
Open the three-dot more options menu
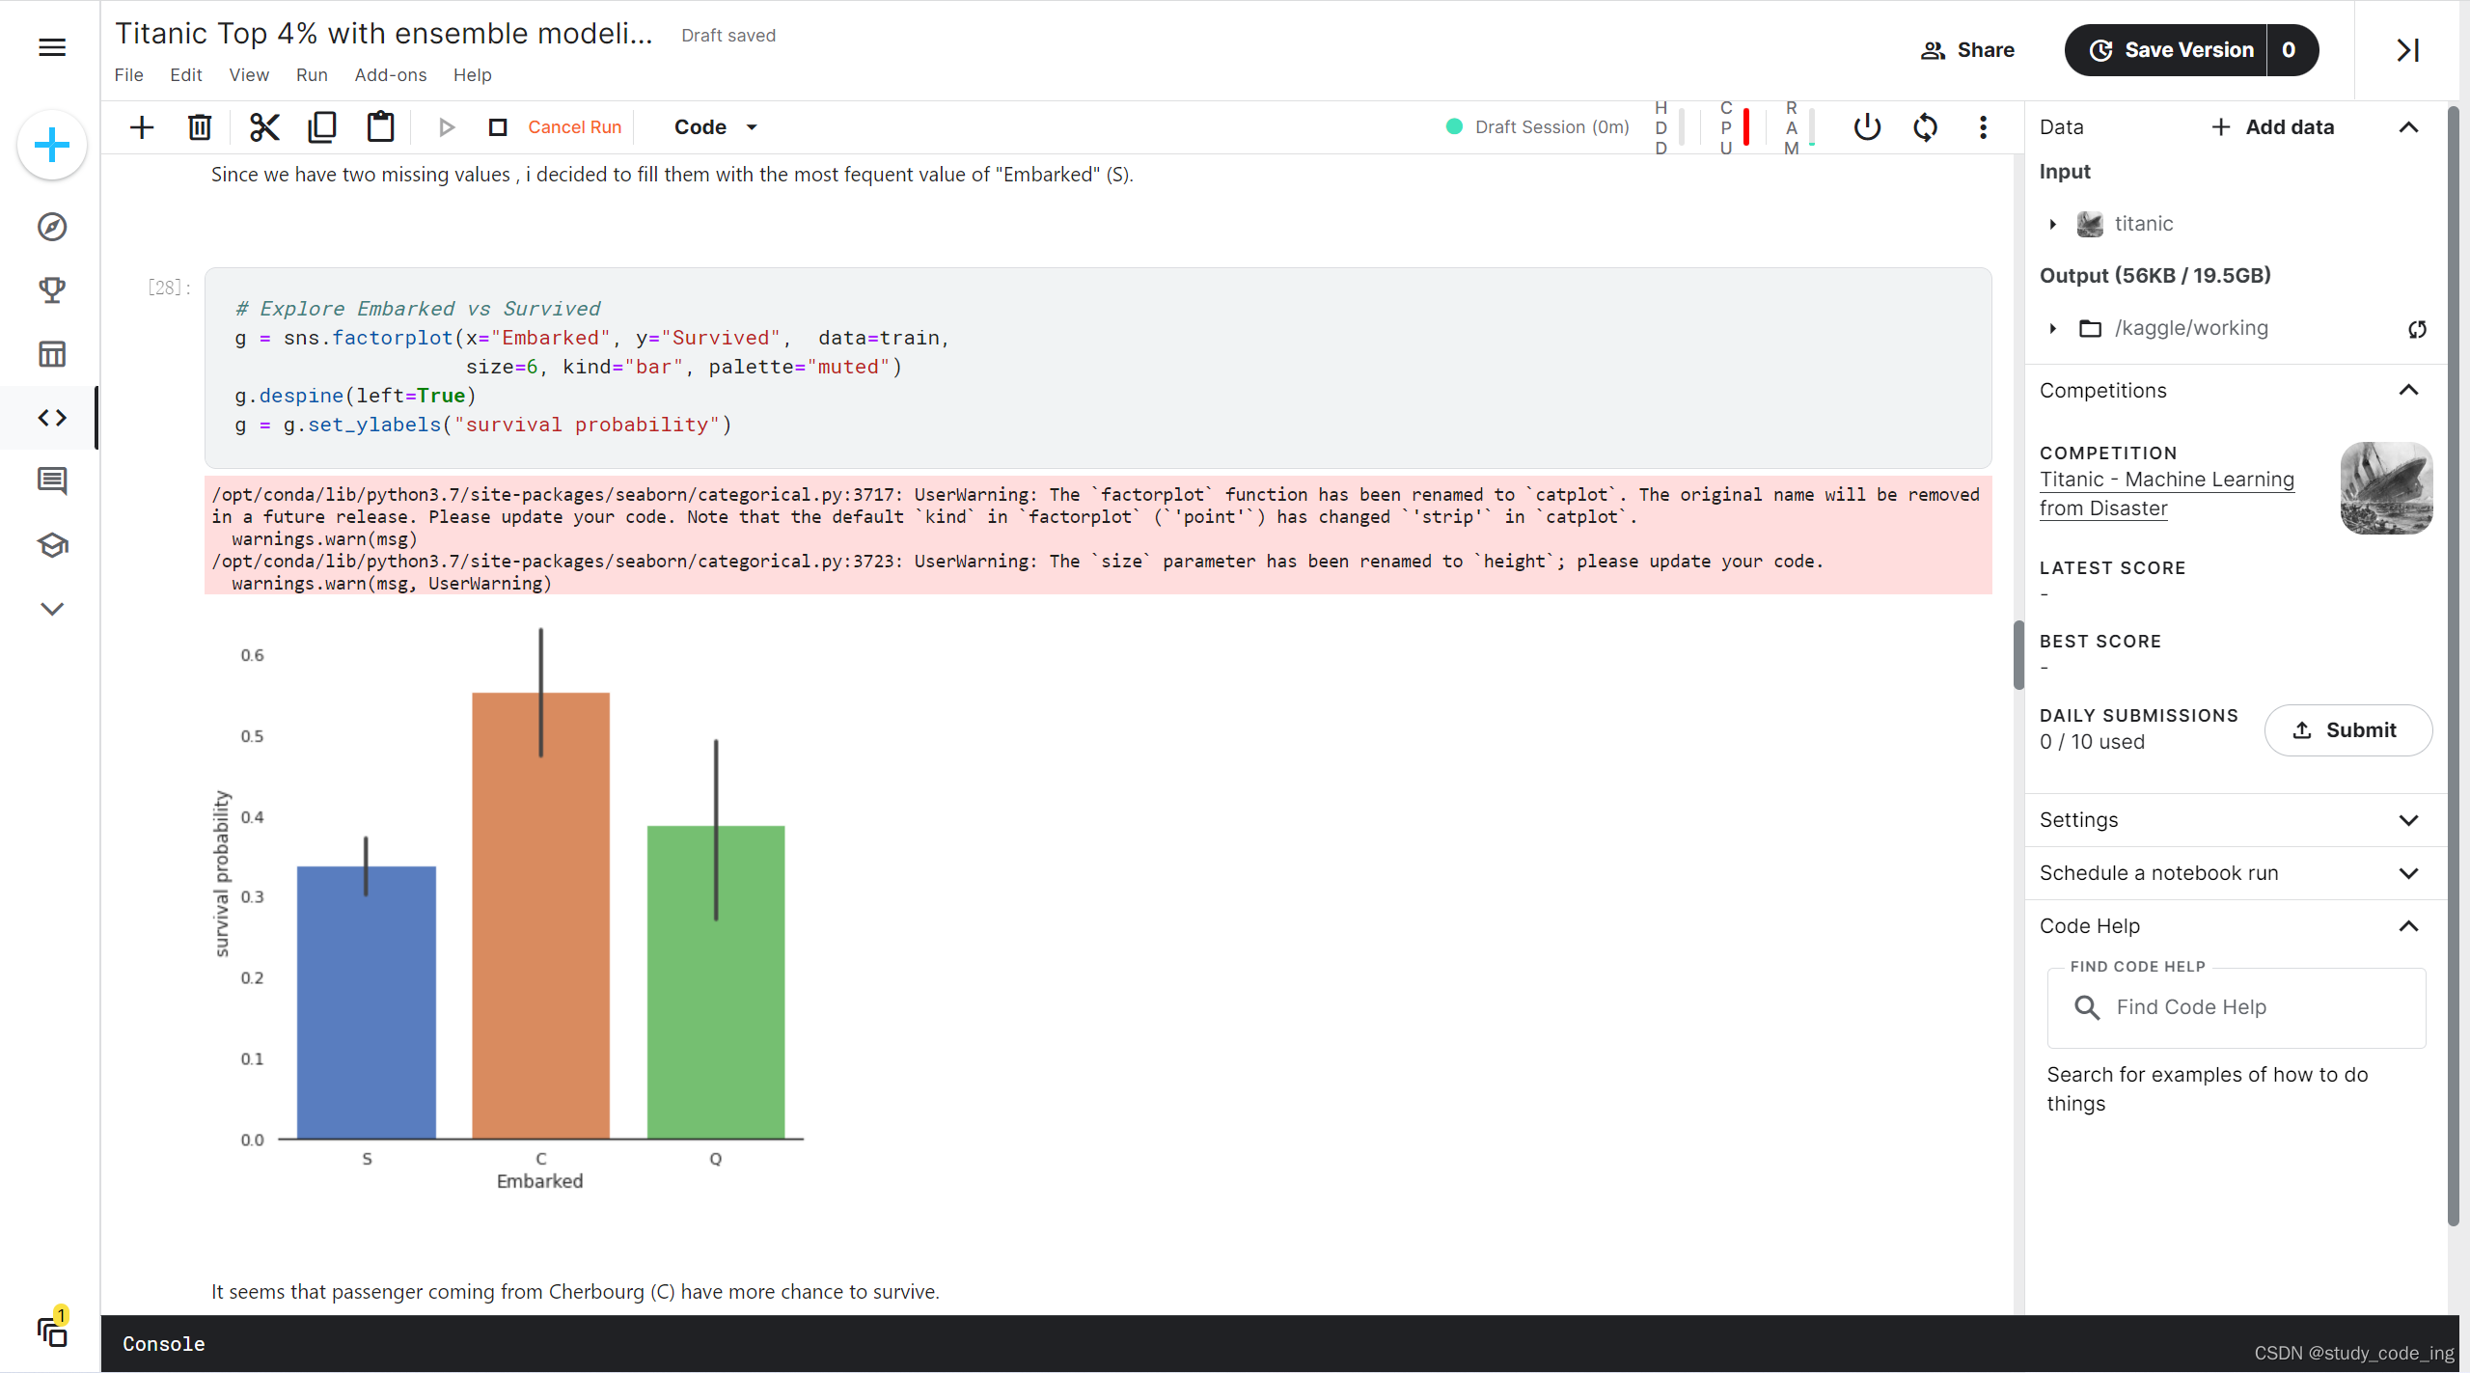point(1983,127)
